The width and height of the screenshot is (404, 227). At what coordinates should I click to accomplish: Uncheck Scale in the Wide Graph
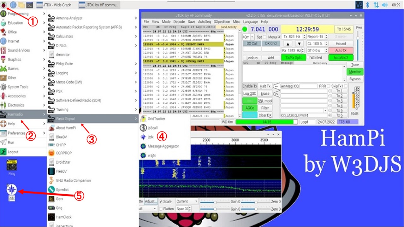161,201
